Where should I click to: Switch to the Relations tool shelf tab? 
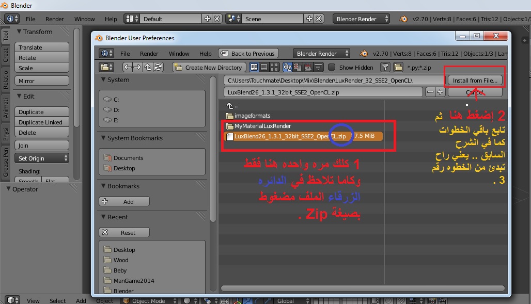coord(5,80)
